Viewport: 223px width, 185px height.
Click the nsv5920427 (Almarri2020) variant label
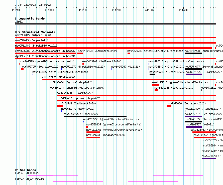[33, 35]
